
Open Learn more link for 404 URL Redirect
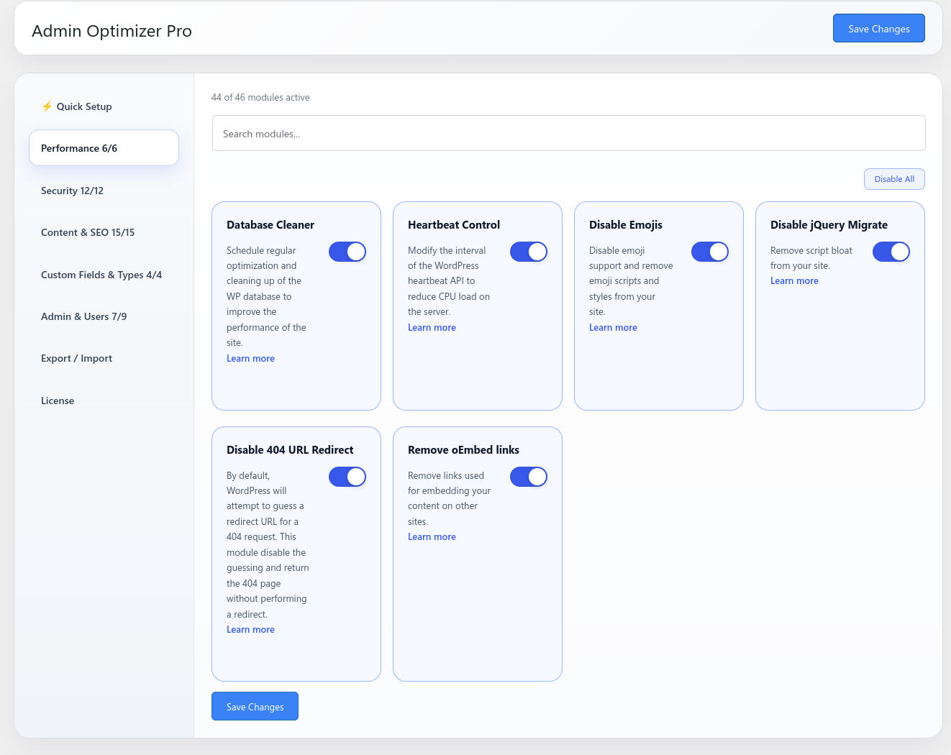tap(250, 630)
